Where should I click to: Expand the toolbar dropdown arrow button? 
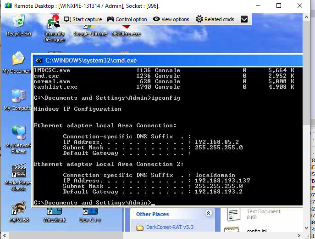click(x=244, y=19)
